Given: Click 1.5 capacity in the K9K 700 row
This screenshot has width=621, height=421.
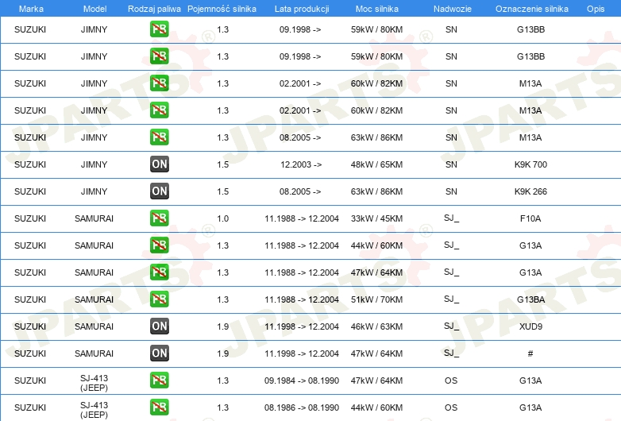Looking at the screenshot, I should tap(222, 164).
